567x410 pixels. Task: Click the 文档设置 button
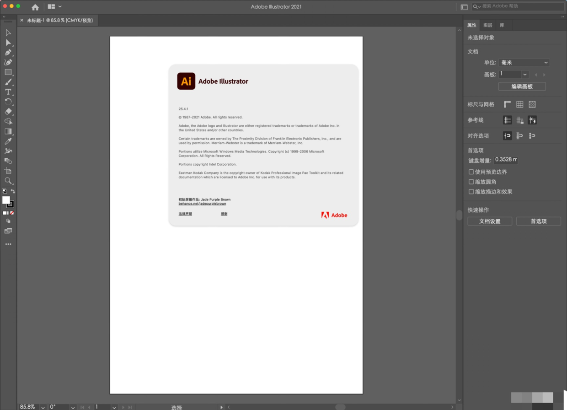(490, 221)
